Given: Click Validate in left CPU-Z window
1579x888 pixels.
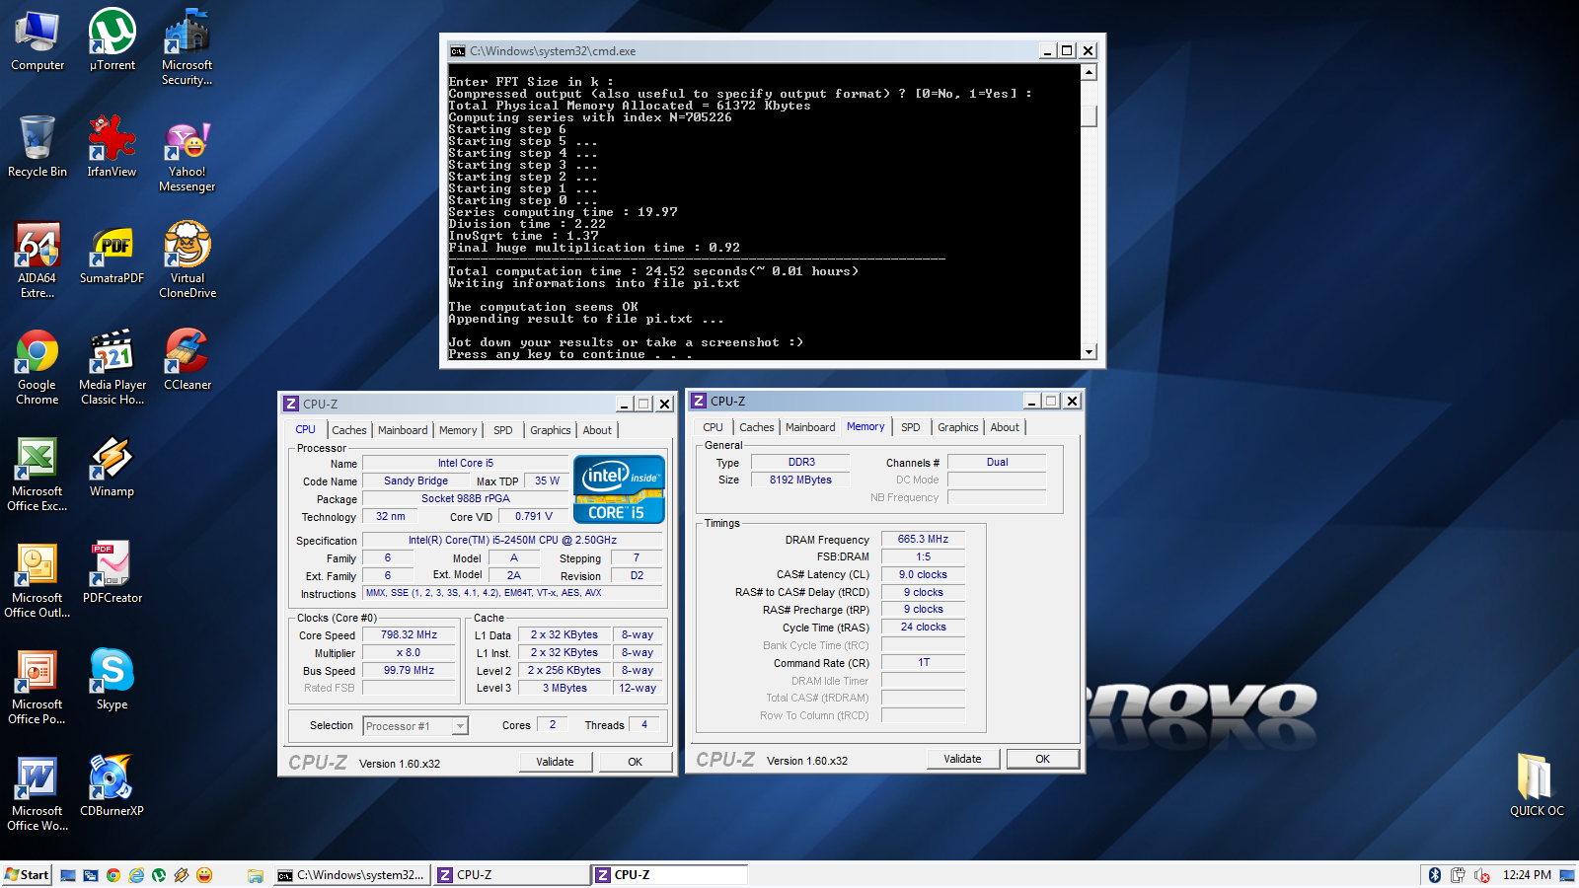Looking at the screenshot, I should tap(555, 762).
